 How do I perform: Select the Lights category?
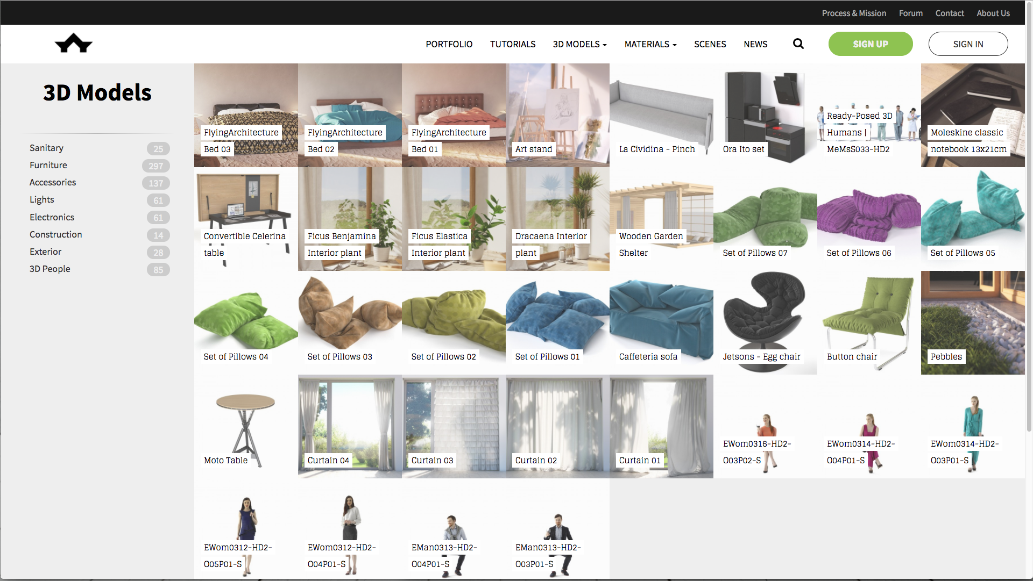42,199
